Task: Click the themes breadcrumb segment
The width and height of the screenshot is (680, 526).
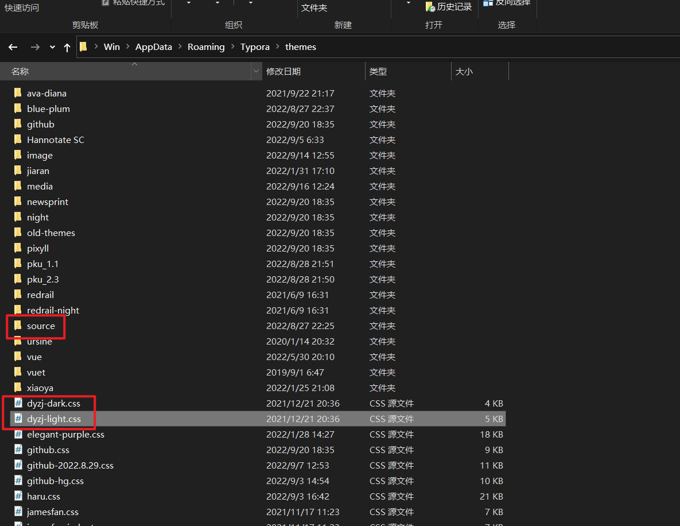Action: (301, 47)
